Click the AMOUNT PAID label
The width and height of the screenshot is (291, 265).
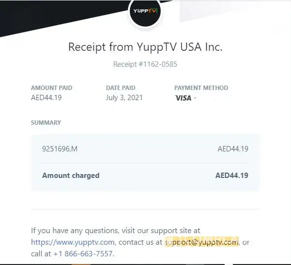51,88
